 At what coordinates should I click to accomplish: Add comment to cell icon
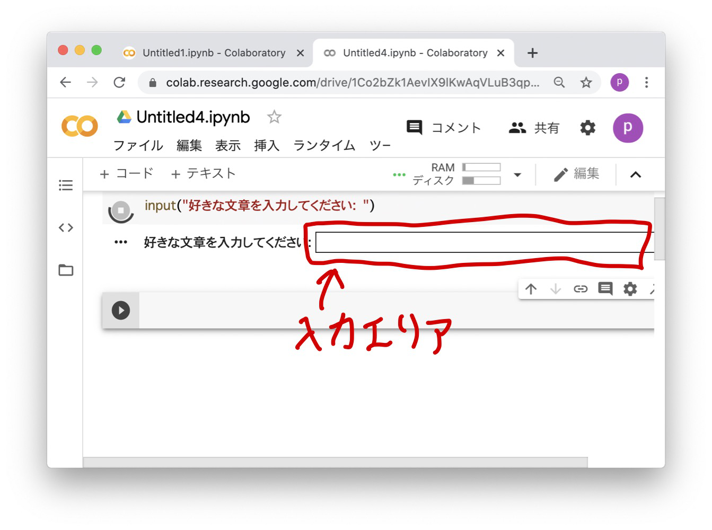605,289
